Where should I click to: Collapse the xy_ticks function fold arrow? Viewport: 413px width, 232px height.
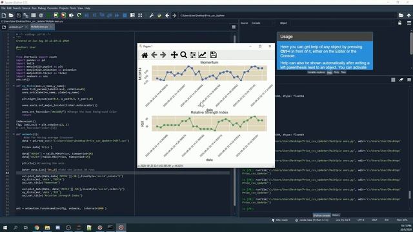(x=14, y=86)
